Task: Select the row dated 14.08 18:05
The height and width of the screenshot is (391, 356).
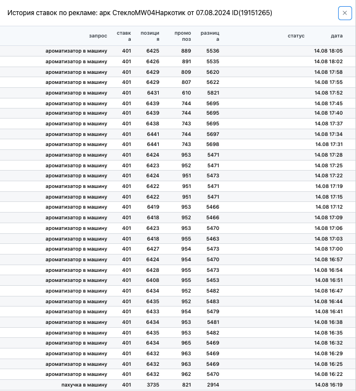Action: coord(178,51)
